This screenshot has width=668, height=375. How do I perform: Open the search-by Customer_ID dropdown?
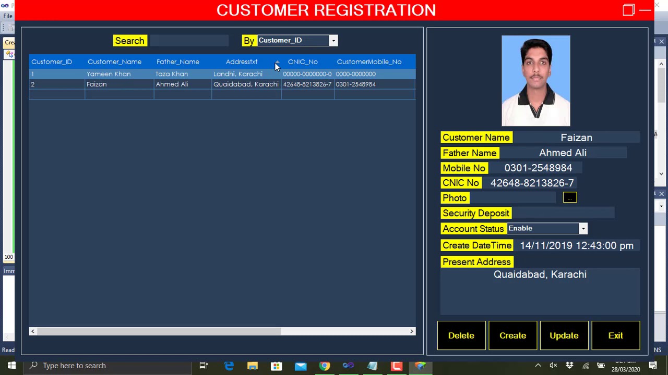pos(333,41)
